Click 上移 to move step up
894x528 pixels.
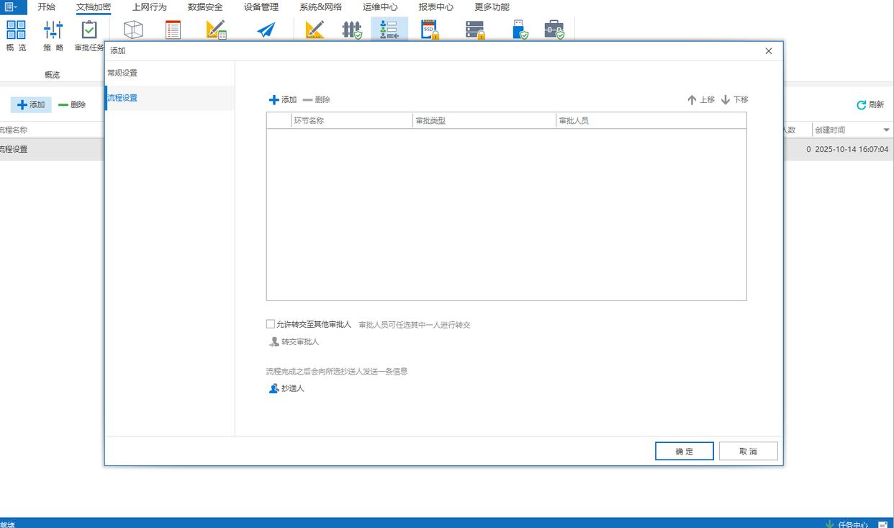coord(700,100)
